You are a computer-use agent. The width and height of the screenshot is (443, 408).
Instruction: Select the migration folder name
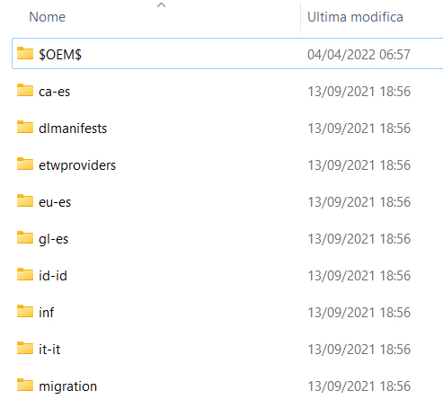[x=67, y=386]
